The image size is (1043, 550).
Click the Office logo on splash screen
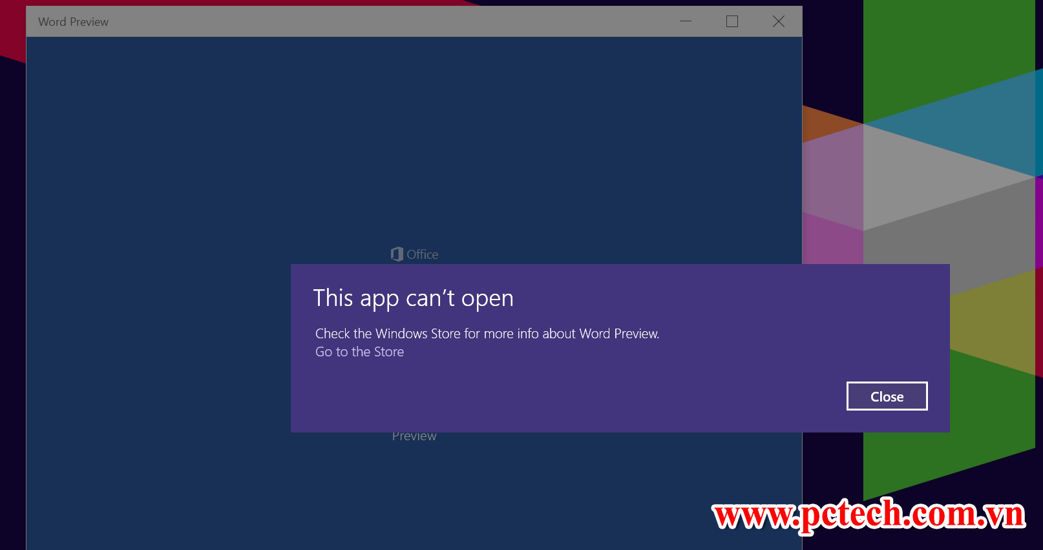414,254
